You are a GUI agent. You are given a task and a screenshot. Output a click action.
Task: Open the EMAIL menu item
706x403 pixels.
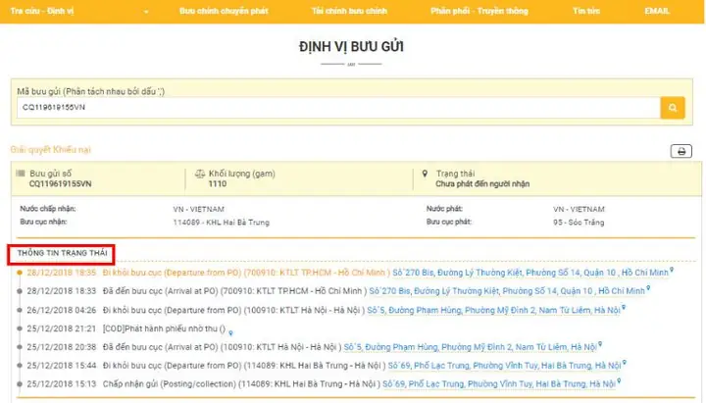pyautogui.click(x=657, y=11)
